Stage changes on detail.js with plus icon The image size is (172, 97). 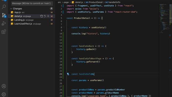point(48,16)
